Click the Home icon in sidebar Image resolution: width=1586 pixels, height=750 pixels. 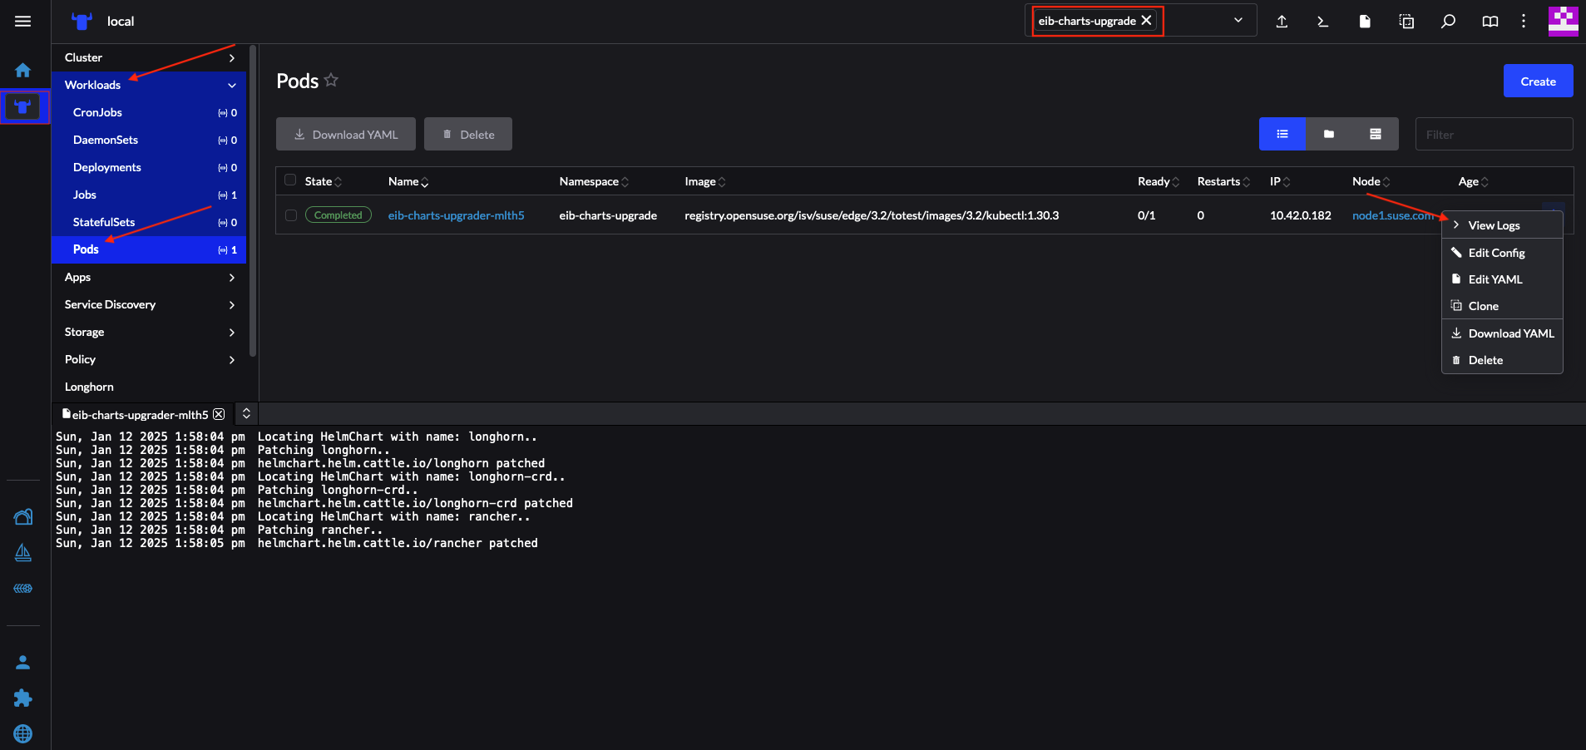point(22,71)
